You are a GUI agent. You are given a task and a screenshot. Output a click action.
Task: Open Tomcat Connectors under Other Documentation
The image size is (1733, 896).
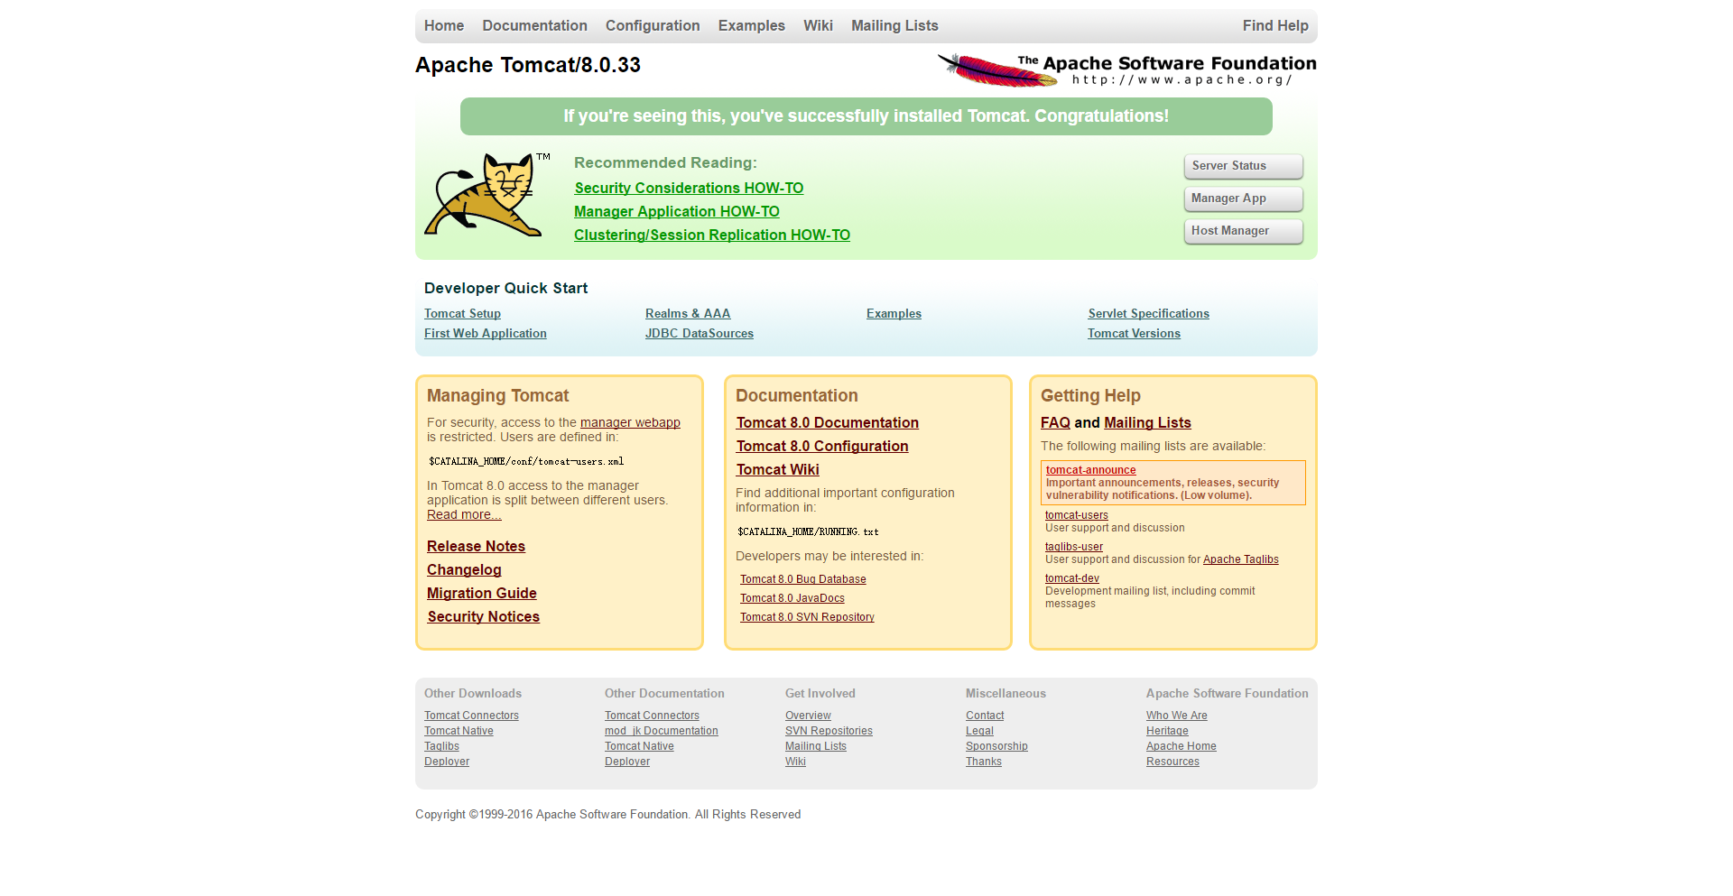(652, 716)
